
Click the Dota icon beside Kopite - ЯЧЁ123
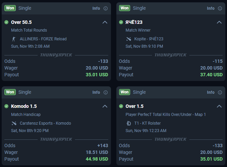tap(128, 39)
